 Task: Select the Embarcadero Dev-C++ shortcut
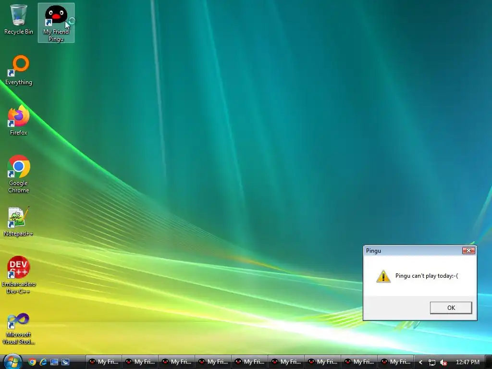click(x=19, y=275)
